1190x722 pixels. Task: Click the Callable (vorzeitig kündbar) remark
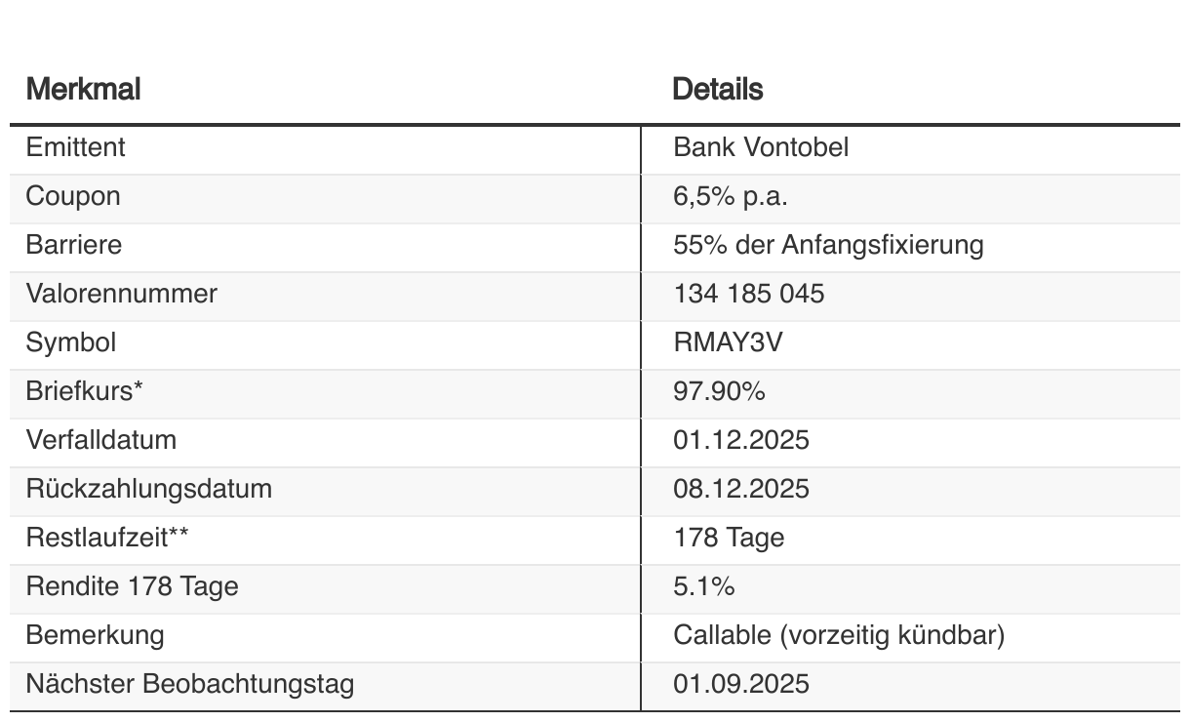pos(839,635)
